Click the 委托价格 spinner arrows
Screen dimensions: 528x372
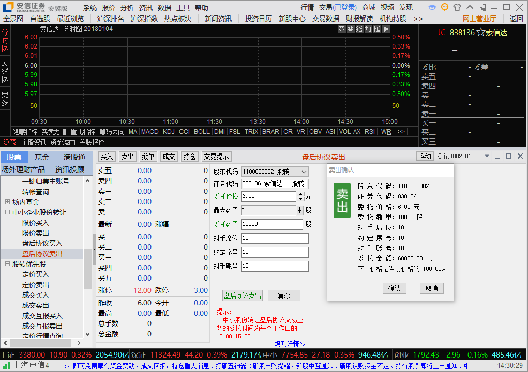coord(300,196)
